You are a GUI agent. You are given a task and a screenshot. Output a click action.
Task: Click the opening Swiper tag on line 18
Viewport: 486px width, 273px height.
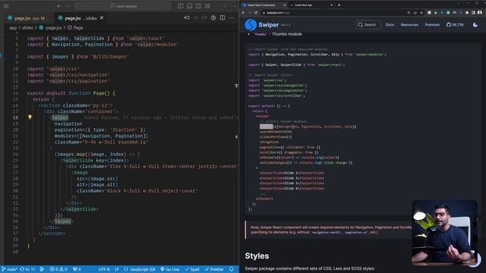click(x=60, y=118)
